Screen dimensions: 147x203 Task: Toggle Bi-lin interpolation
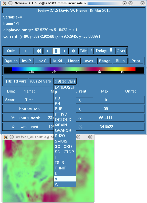pyautogui.click(x=120, y=61)
